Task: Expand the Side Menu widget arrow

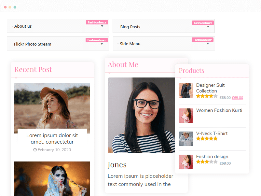Action: tap(208, 44)
